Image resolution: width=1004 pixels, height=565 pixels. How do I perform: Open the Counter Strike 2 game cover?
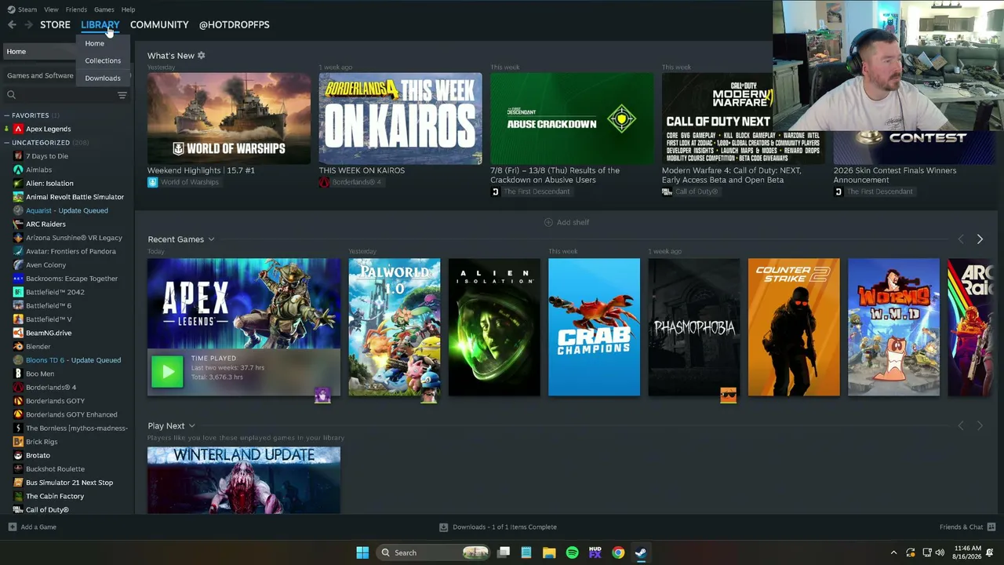pos(794,327)
